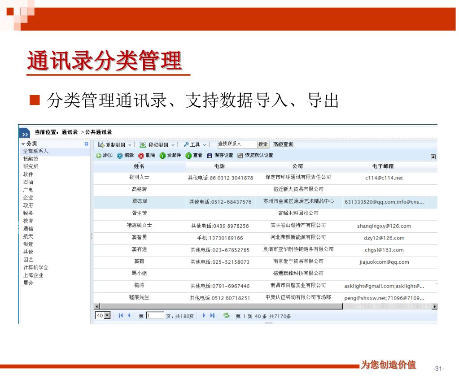Choose the 石油 category
459x383 pixels.
click(28, 182)
